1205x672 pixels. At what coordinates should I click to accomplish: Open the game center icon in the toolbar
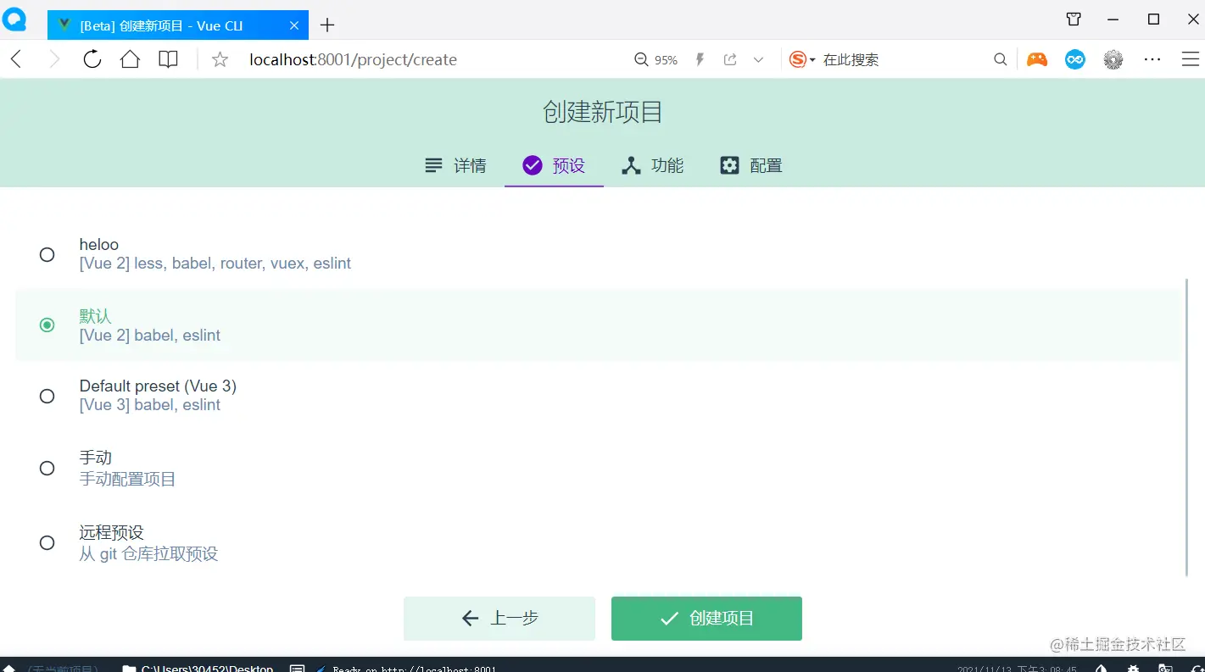coord(1036,58)
